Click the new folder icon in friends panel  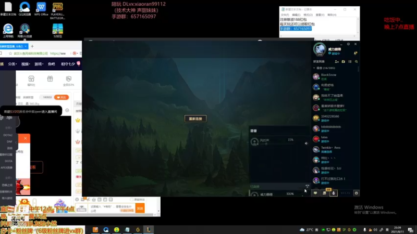pos(344,61)
